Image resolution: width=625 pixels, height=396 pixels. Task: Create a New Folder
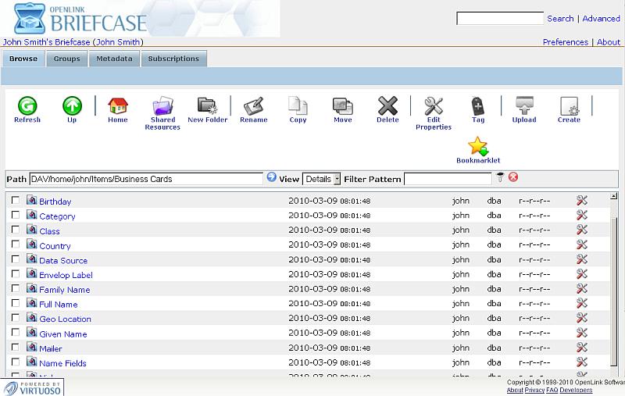(x=207, y=106)
